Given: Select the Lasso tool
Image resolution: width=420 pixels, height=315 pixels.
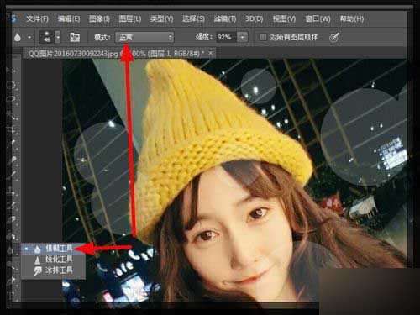Looking at the screenshot, I should coord(13,99).
